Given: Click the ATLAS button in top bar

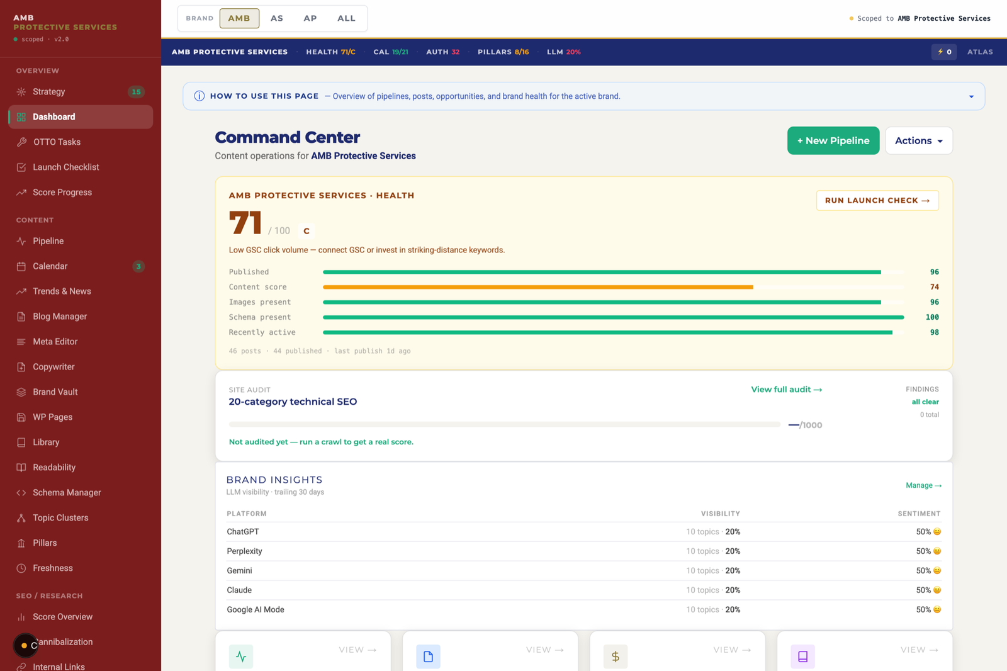Looking at the screenshot, I should click(980, 52).
